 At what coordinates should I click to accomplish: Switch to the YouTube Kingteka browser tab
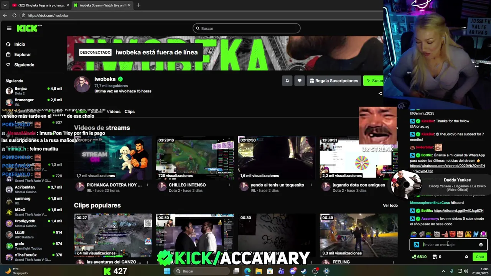[40, 5]
